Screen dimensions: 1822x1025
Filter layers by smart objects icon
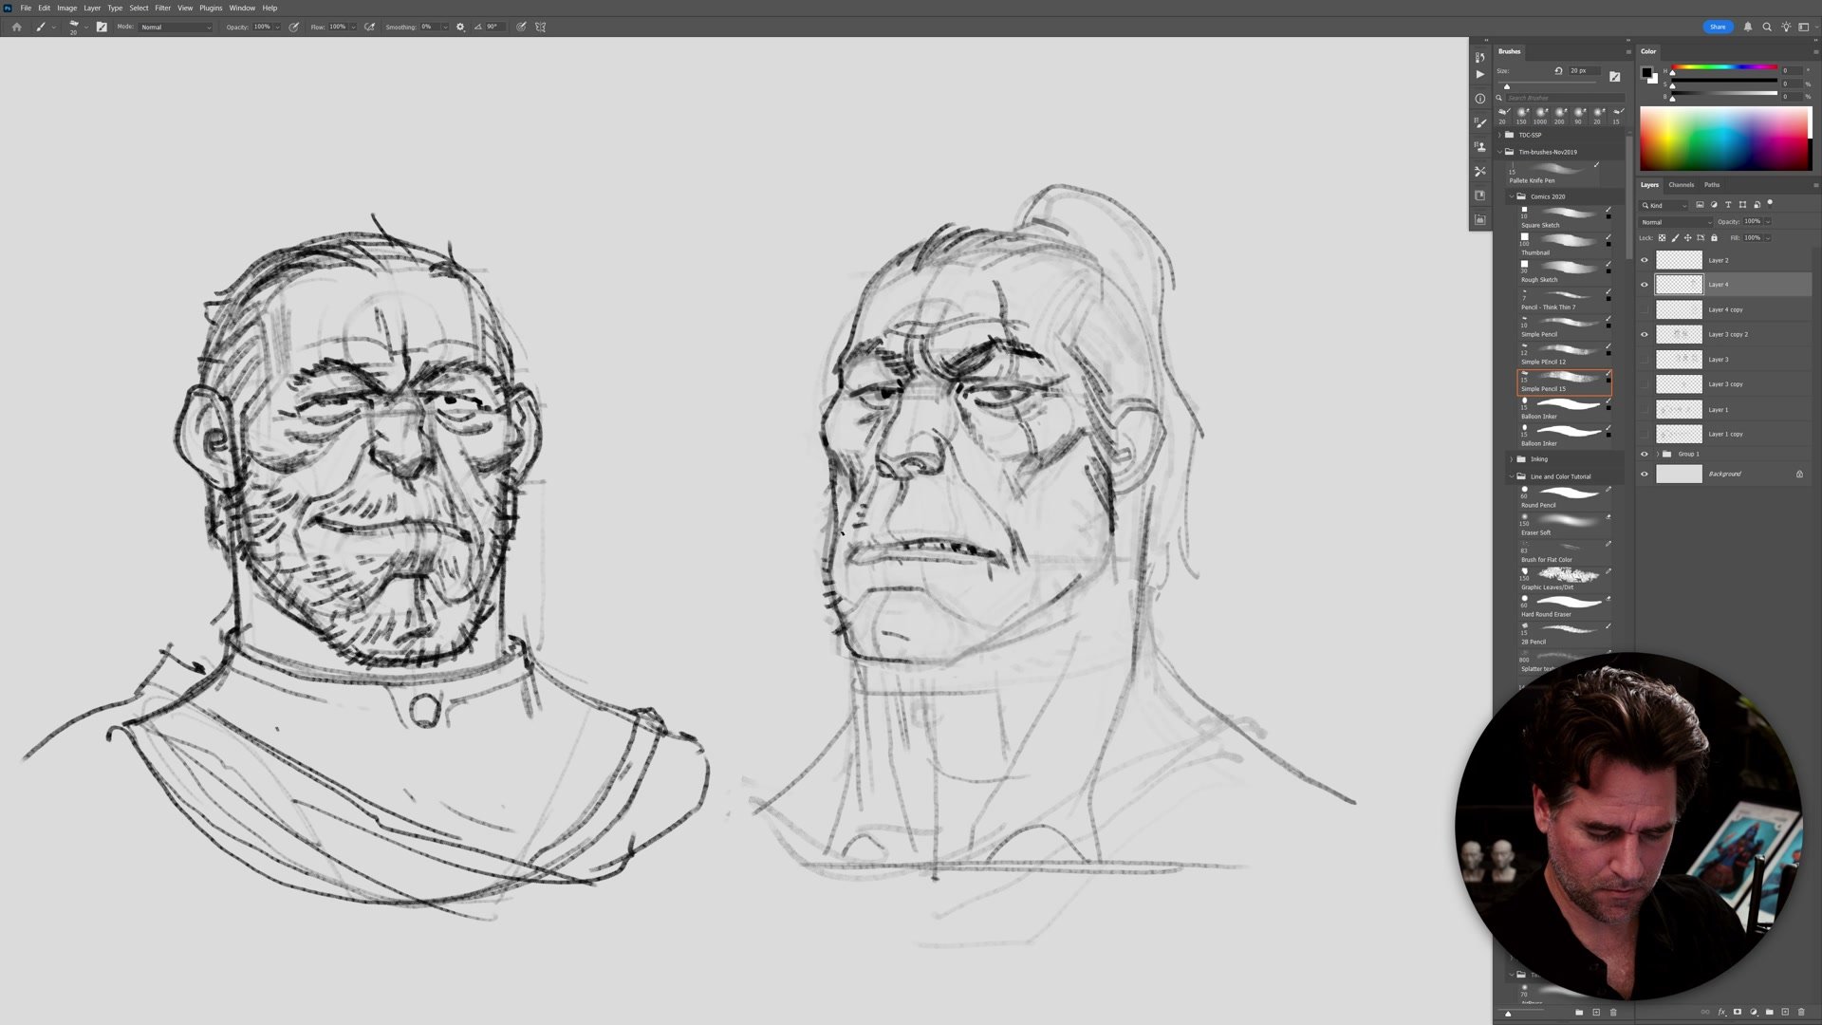[1757, 205]
